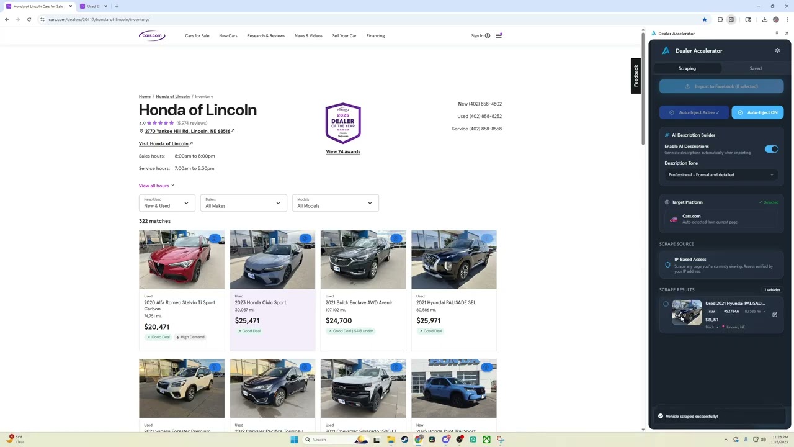Open browser downloads icon
Image resolution: width=794 pixels, height=447 pixels.
[x=764, y=19]
